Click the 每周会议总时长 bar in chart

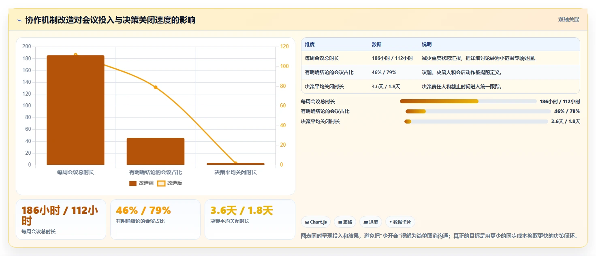point(75,110)
